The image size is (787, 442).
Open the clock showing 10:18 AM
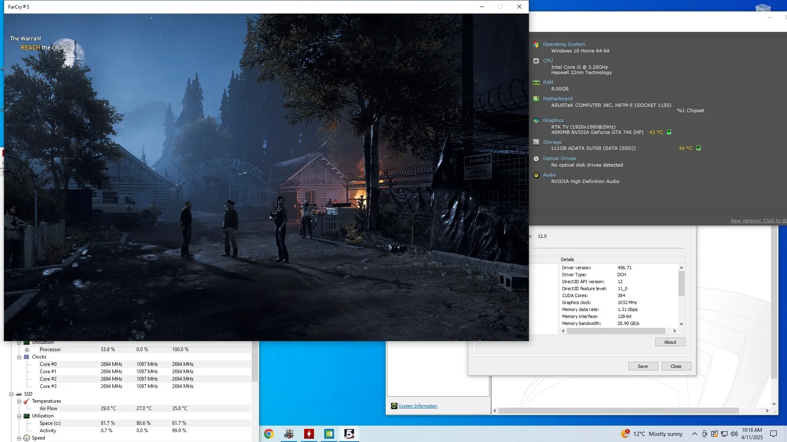point(752,434)
